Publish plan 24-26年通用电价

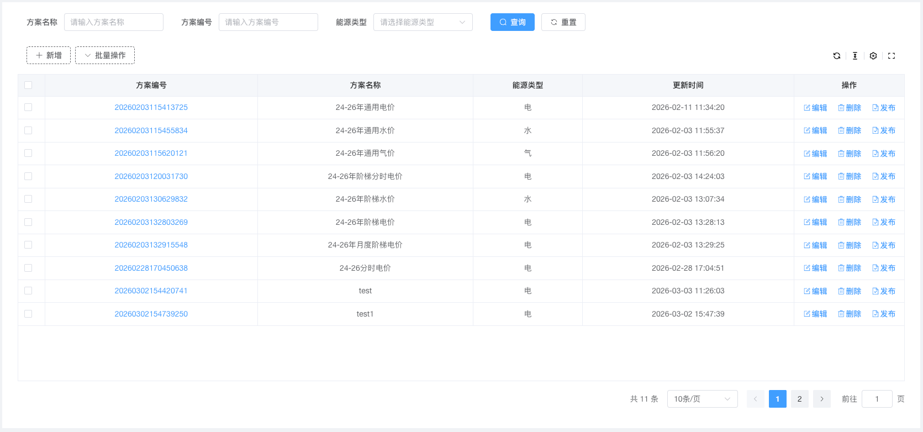(884, 108)
